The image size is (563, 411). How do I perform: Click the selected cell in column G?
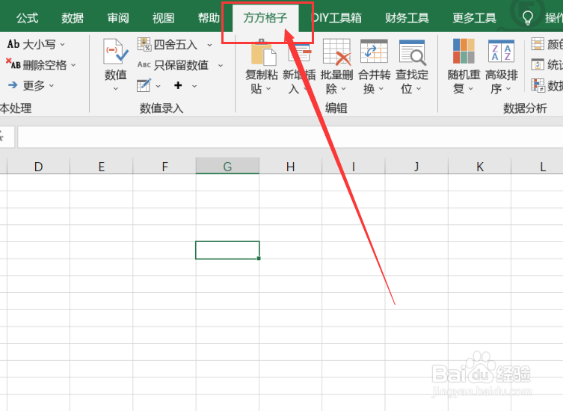click(227, 250)
